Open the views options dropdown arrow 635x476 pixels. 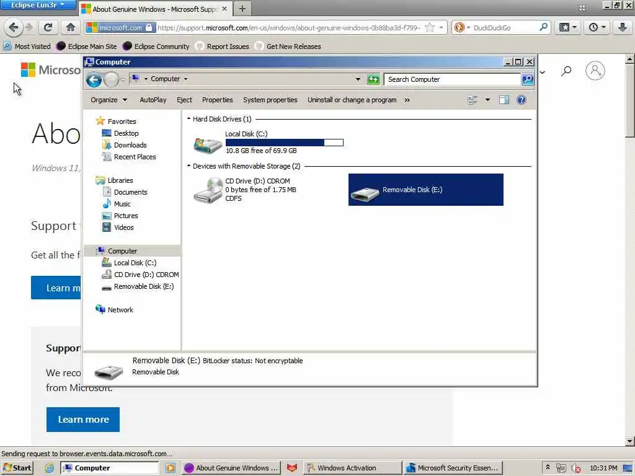point(487,100)
